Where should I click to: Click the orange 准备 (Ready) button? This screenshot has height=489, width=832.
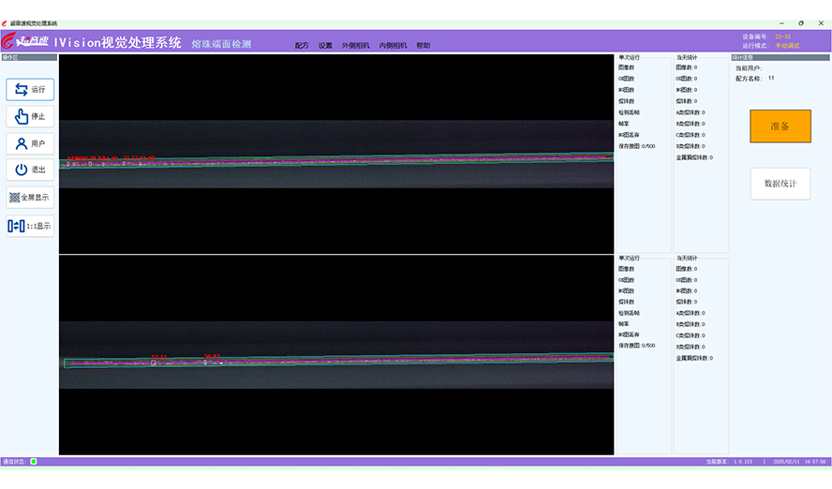pos(780,126)
